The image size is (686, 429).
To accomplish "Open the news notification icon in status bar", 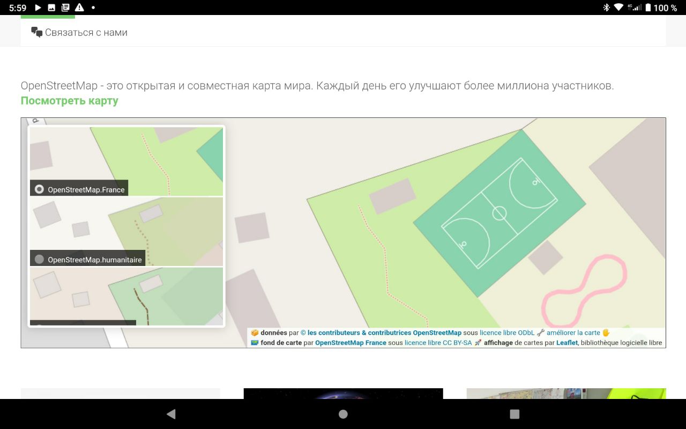I will point(65,8).
